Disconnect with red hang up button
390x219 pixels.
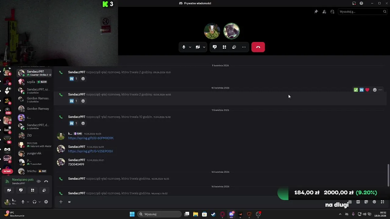coord(258,47)
